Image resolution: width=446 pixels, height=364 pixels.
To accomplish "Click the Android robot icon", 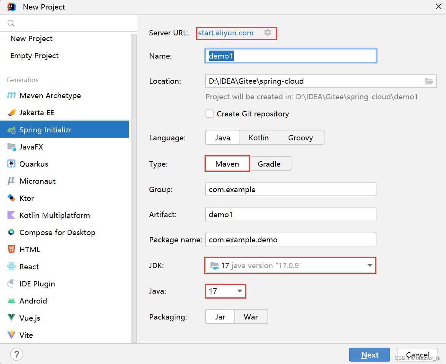I will point(11,301).
